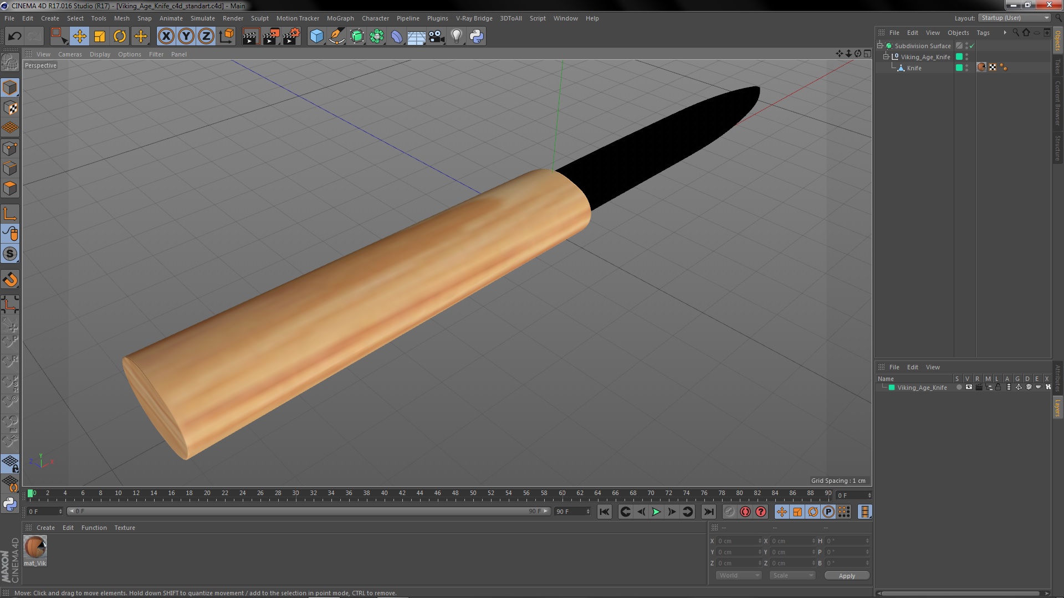
Task: Toggle the Z axis lock
Action: [206, 37]
